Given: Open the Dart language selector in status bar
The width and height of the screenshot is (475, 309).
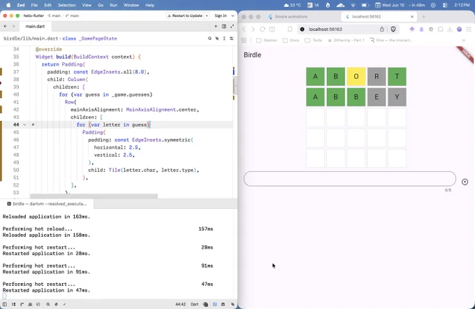Looking at the screenshot, I should (x=194, y=304).
